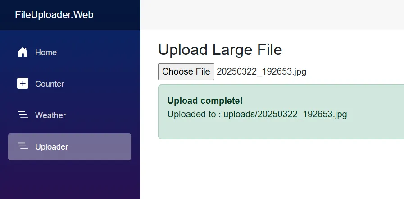Click the Uploader list icon
The height and width of the screenshot is (199, 404).
(23, 146)
